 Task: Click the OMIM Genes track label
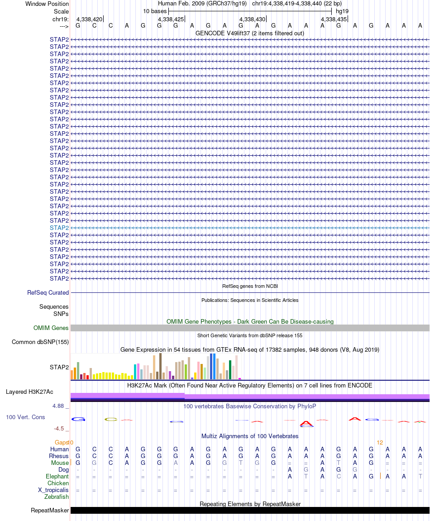(x=51, y=328)
